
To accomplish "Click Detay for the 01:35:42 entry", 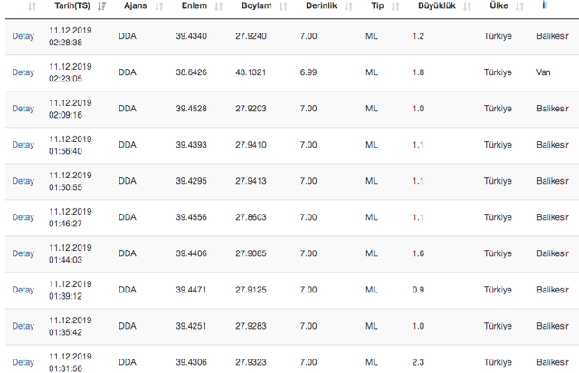I will (x=23, y=326).
